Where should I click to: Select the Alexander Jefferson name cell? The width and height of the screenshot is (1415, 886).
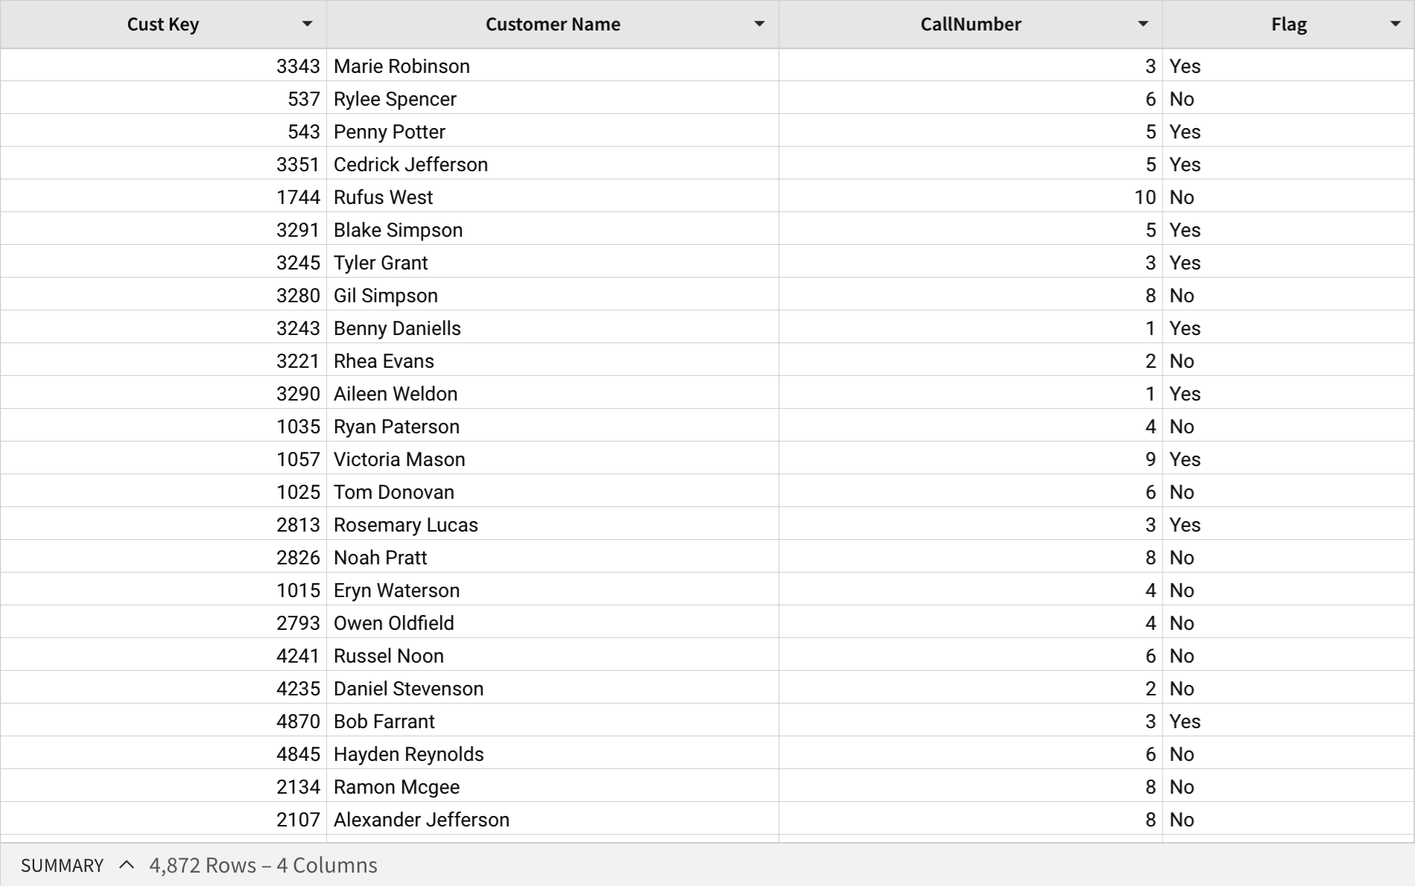coord(553,819)
